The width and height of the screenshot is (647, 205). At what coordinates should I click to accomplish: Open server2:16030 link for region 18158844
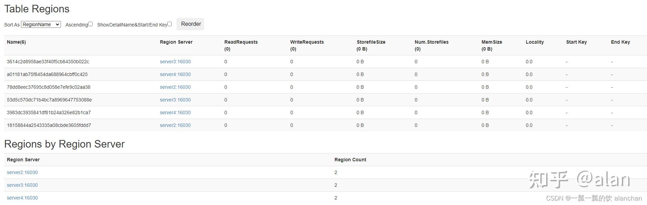pyautogui.click(x=175, y=125)
